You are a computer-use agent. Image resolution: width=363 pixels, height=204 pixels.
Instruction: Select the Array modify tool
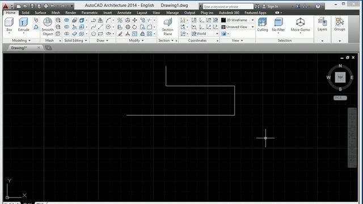click(x=150, y=34)
